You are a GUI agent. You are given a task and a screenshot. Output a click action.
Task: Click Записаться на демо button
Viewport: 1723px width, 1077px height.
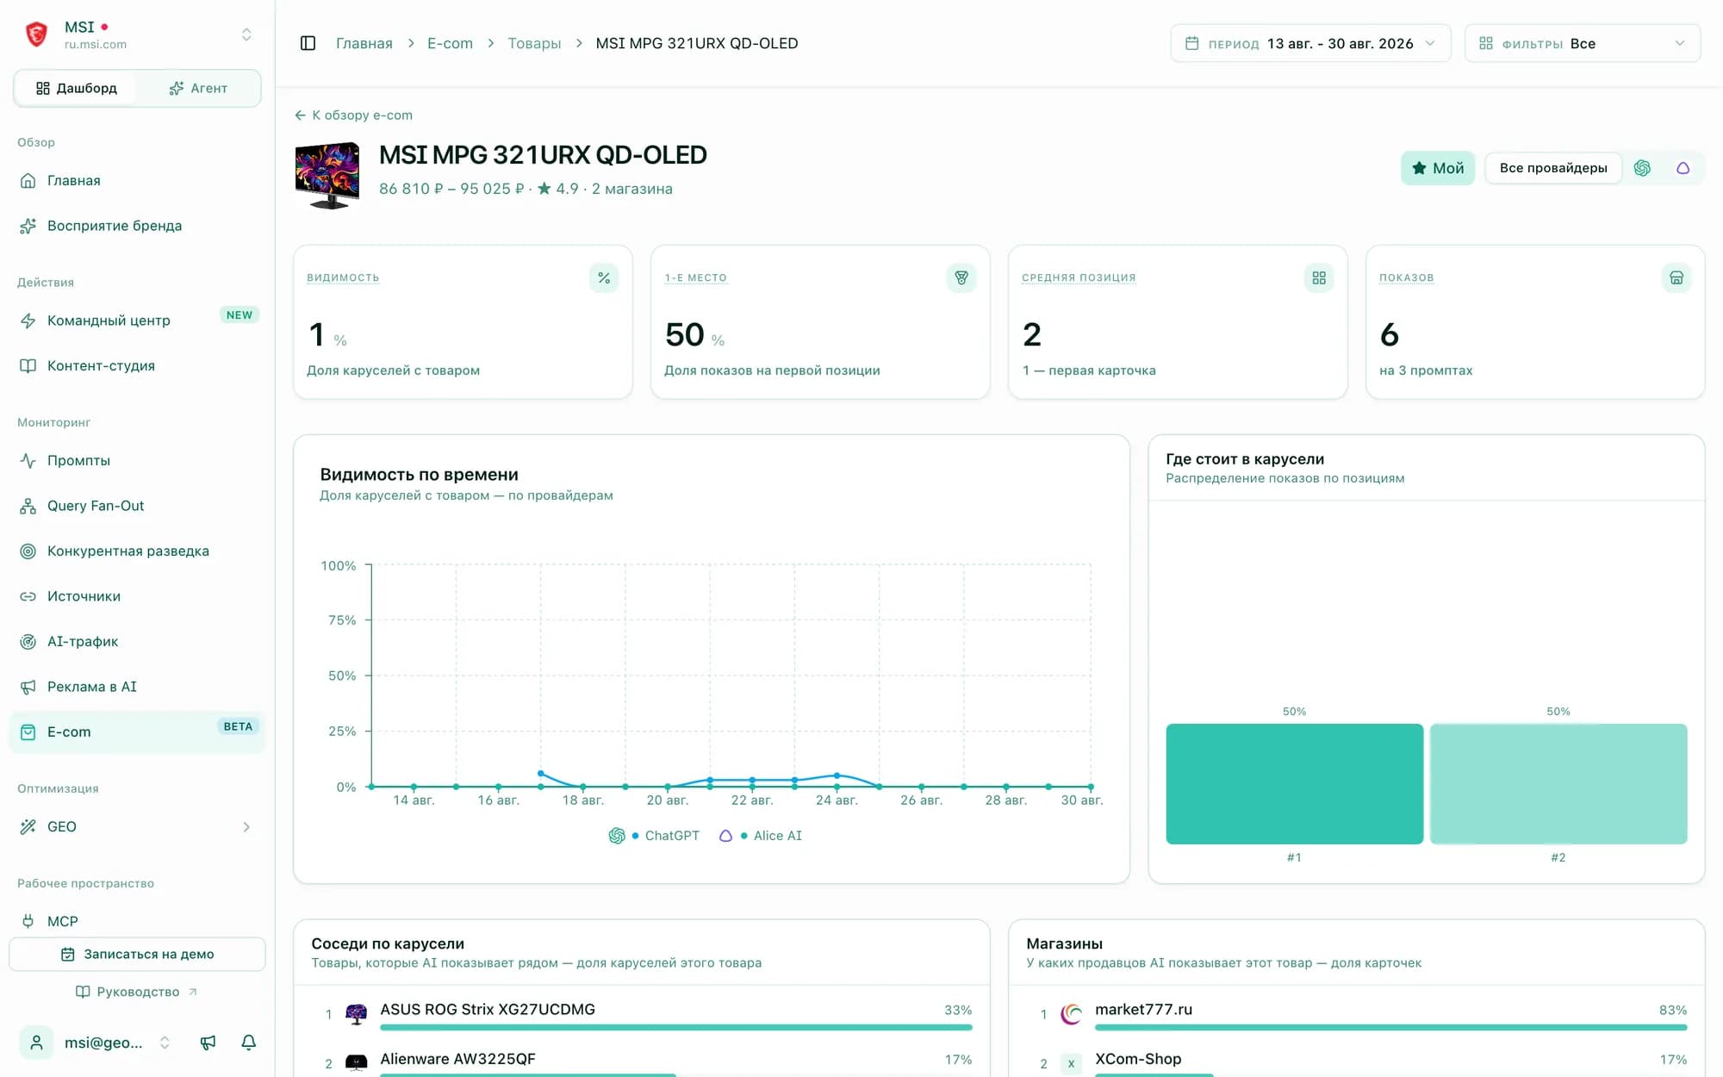tap(138, 955)
